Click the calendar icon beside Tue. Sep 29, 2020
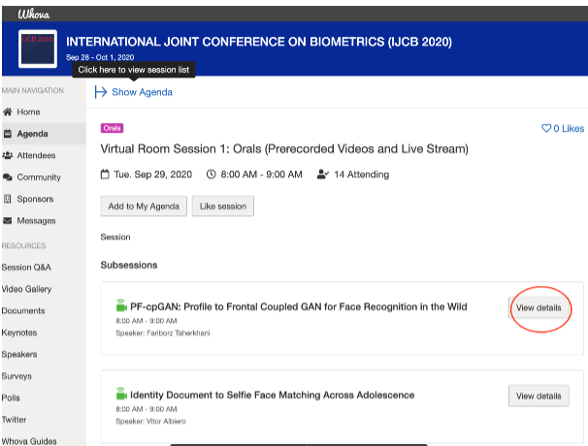Image resolution: width=588 pixels, height=446 pixels. point(105,175)
